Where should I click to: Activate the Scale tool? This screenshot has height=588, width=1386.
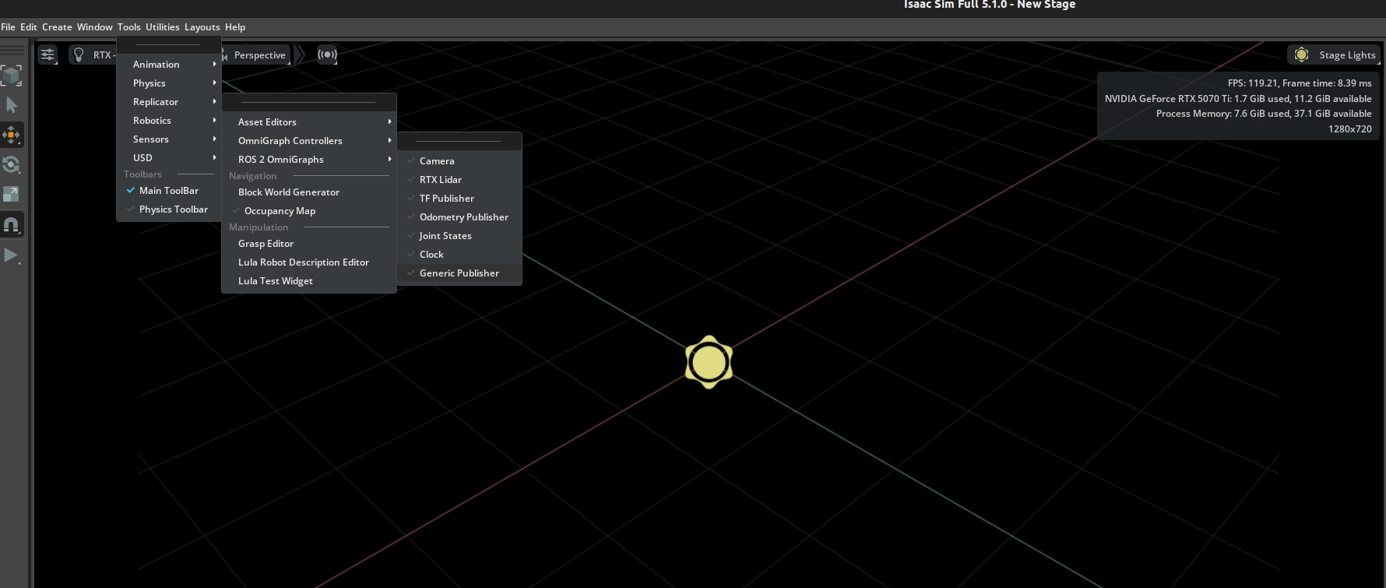tap(11, 194)
